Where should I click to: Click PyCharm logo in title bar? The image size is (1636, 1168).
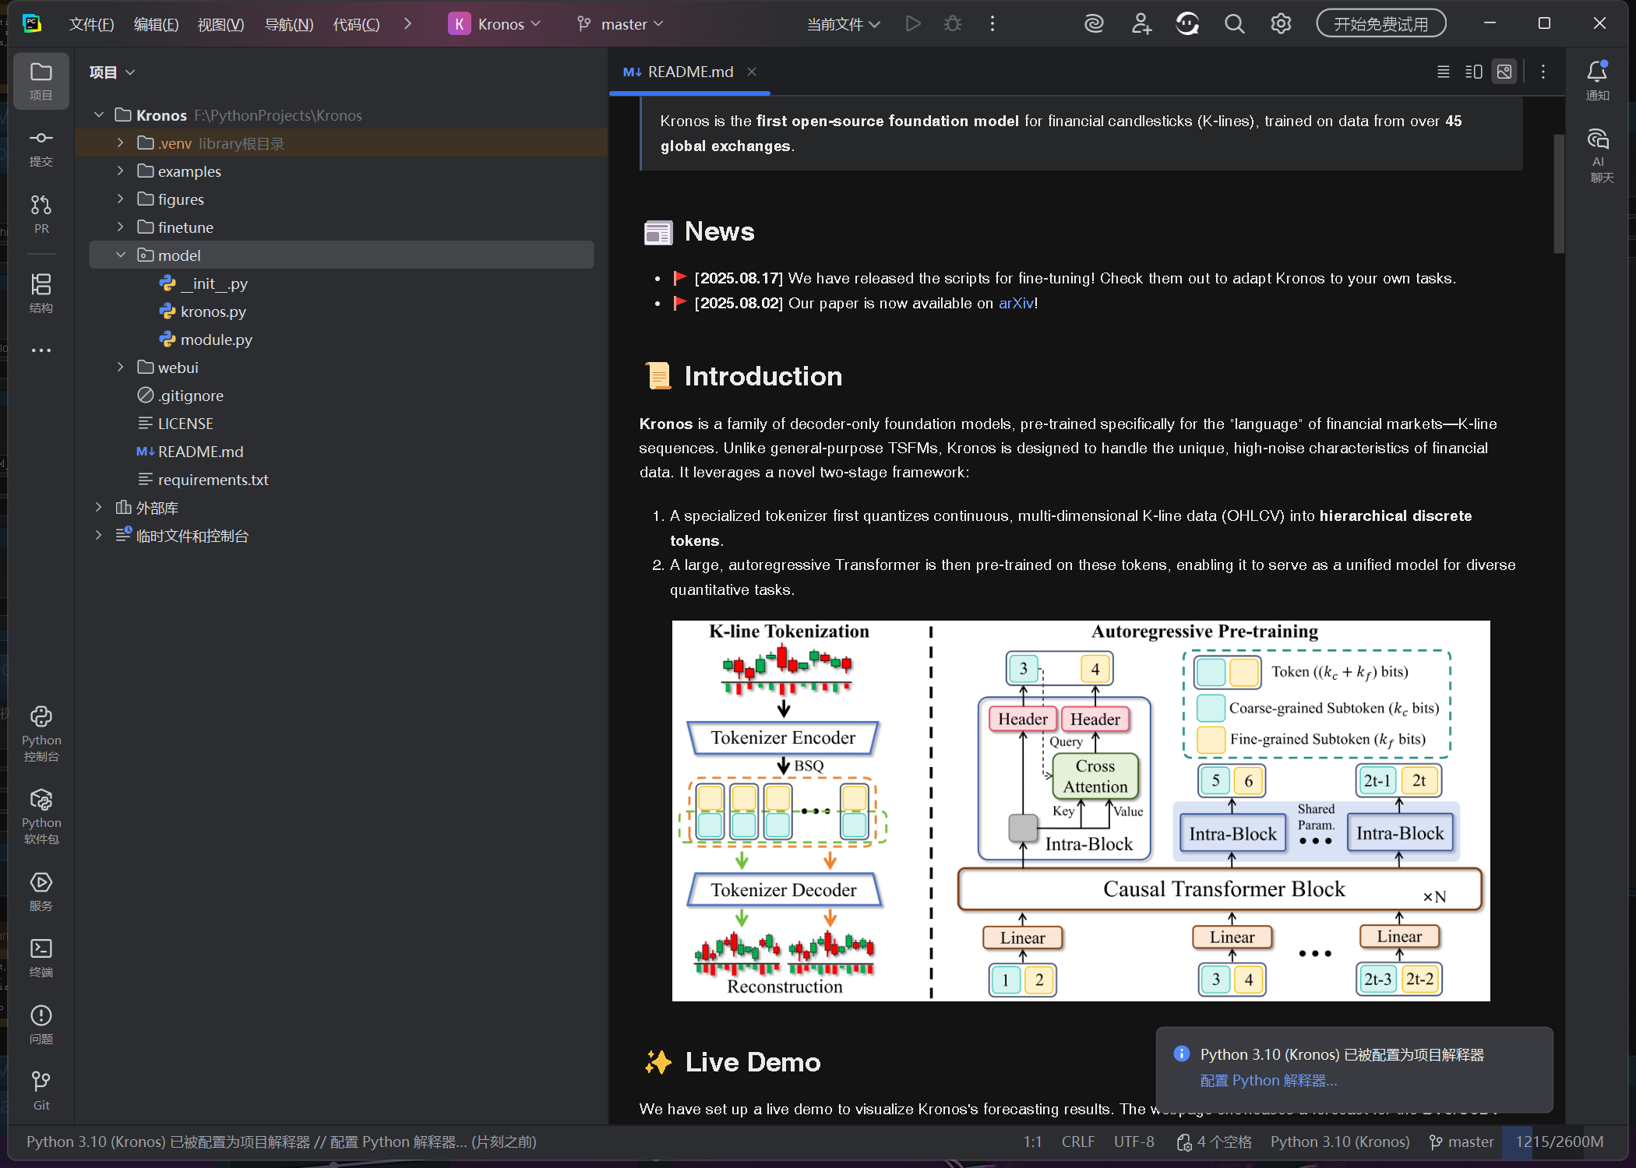32,23
